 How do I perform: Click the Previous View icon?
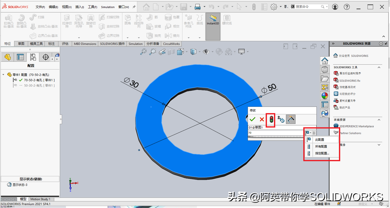[162, 51]
